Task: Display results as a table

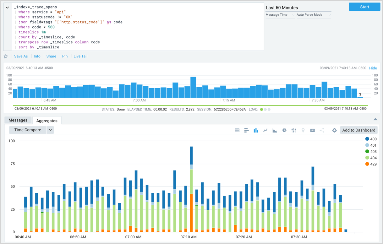Action: pyautogui.click(x=237, y=130)
